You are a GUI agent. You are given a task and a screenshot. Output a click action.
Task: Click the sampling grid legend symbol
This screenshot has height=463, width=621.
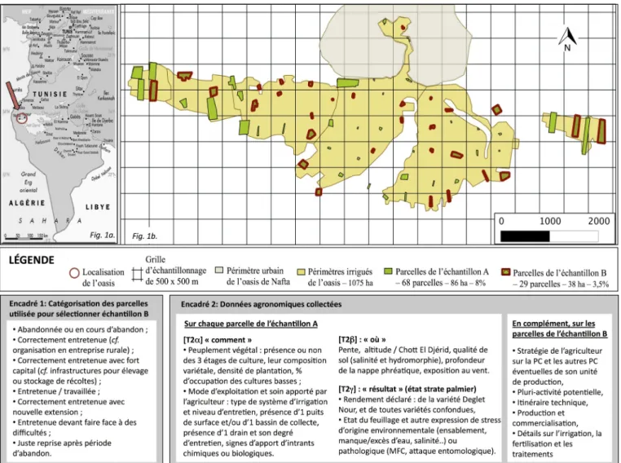tap(137, 274)
